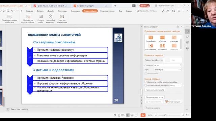This screenshot has width=216, height=121.
Task: Switch to 1_Презентация.pptx document tab
Action: (90, 6)
